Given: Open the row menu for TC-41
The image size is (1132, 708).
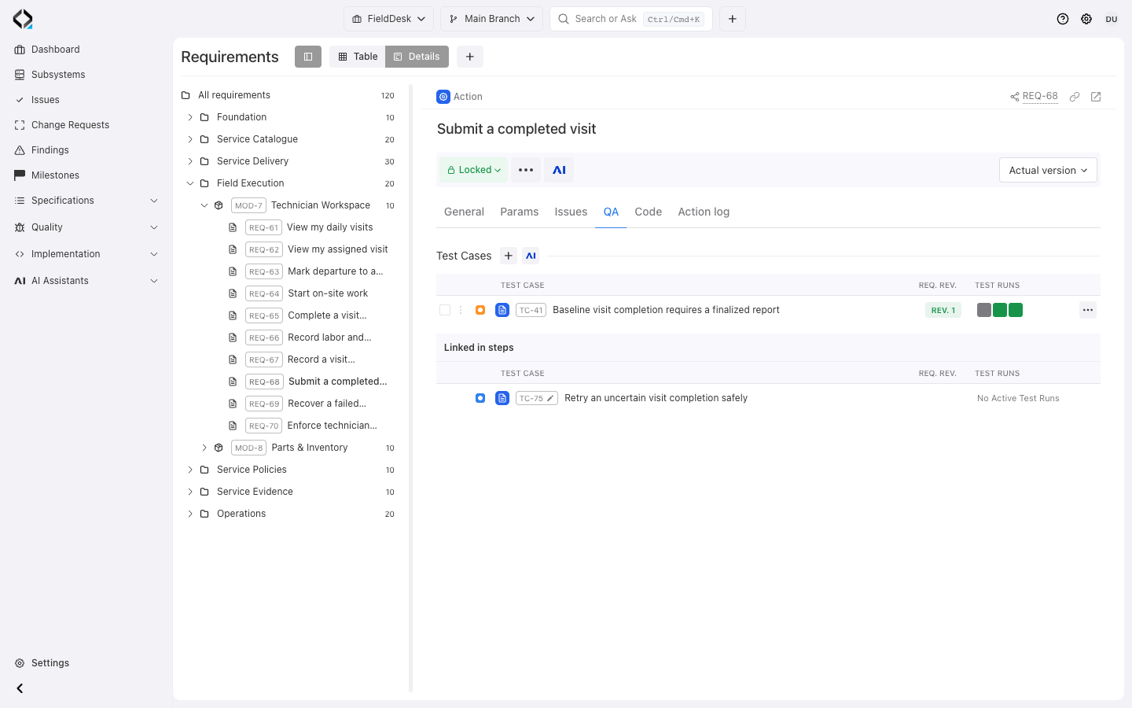Looking at the screenshot, I should (1088, 310).
